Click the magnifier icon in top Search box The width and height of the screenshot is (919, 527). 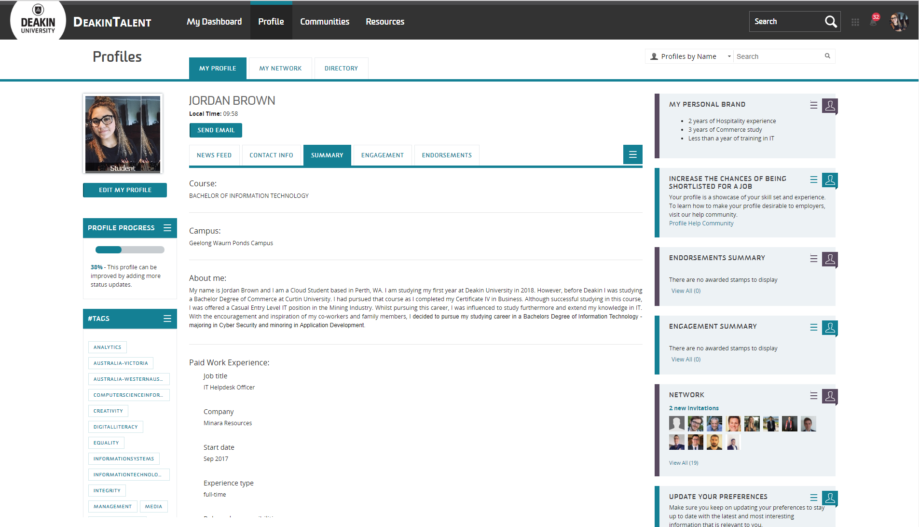coord(831,22)
